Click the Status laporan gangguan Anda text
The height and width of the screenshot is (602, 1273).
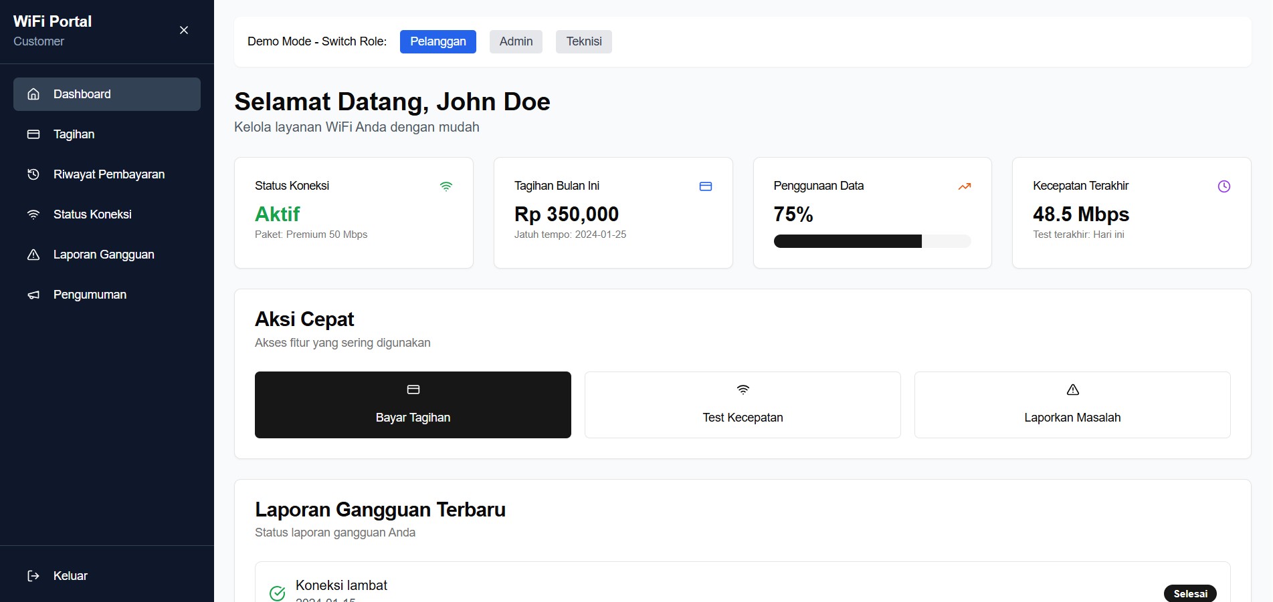click(335, 533)
